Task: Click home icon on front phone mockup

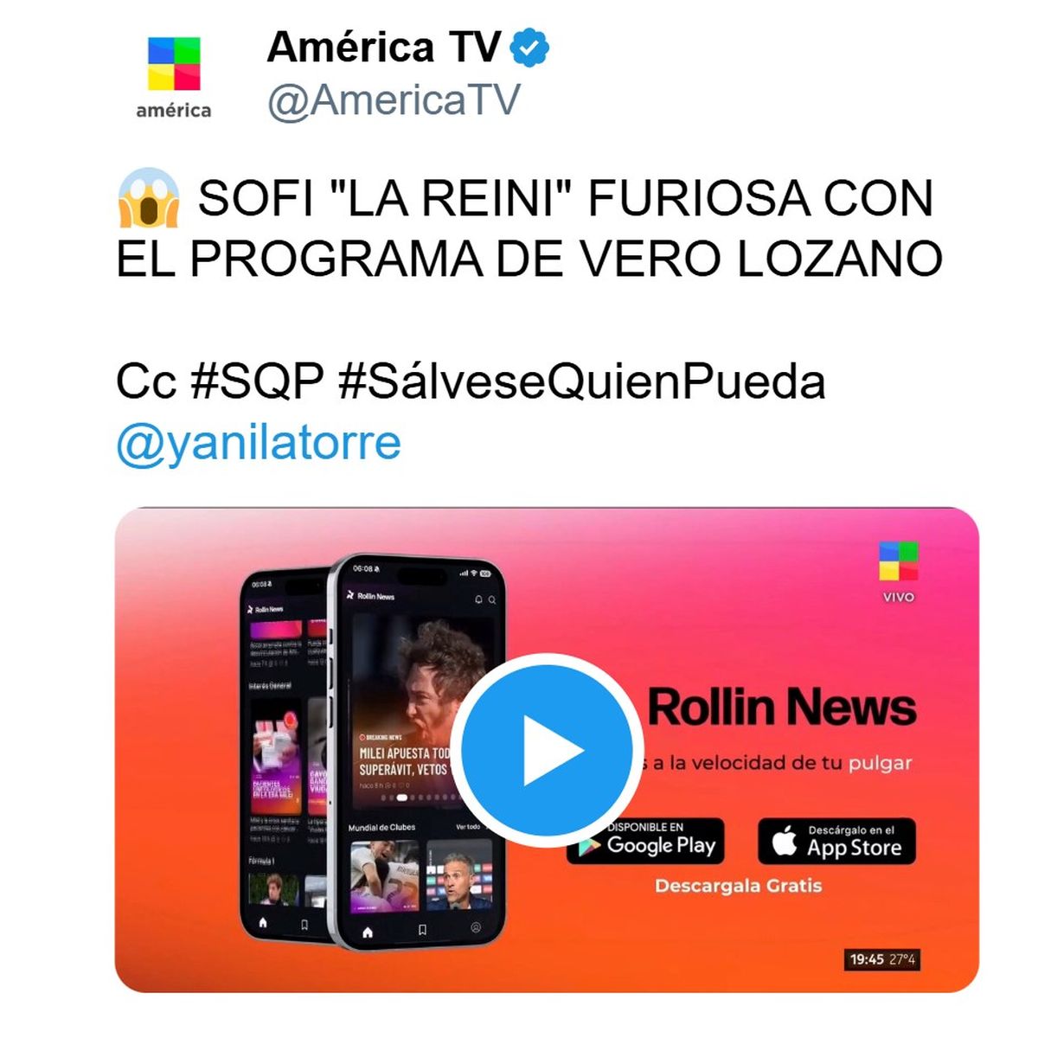Action: (x=368, y=932)
